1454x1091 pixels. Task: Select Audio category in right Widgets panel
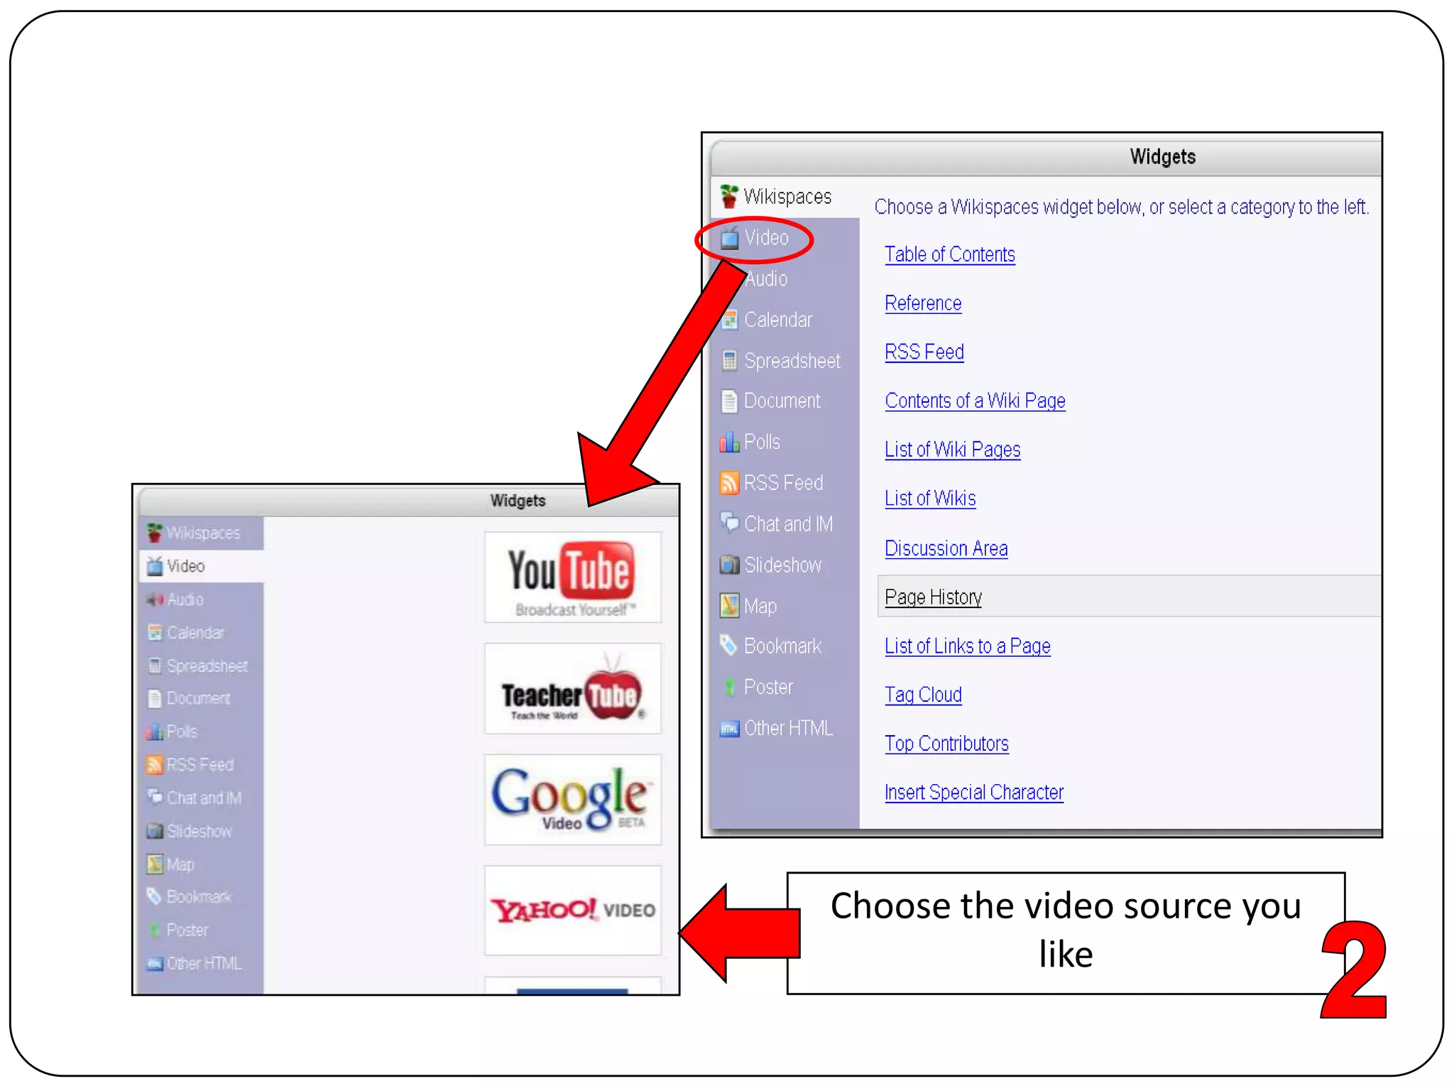766,279
